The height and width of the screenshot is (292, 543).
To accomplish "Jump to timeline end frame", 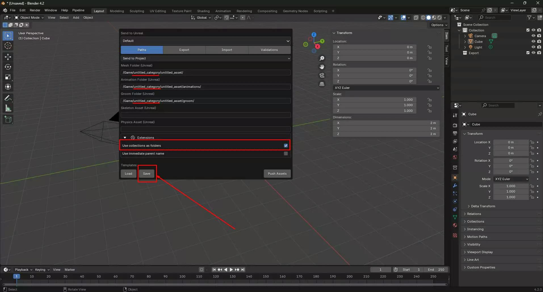I will point(243,270).
